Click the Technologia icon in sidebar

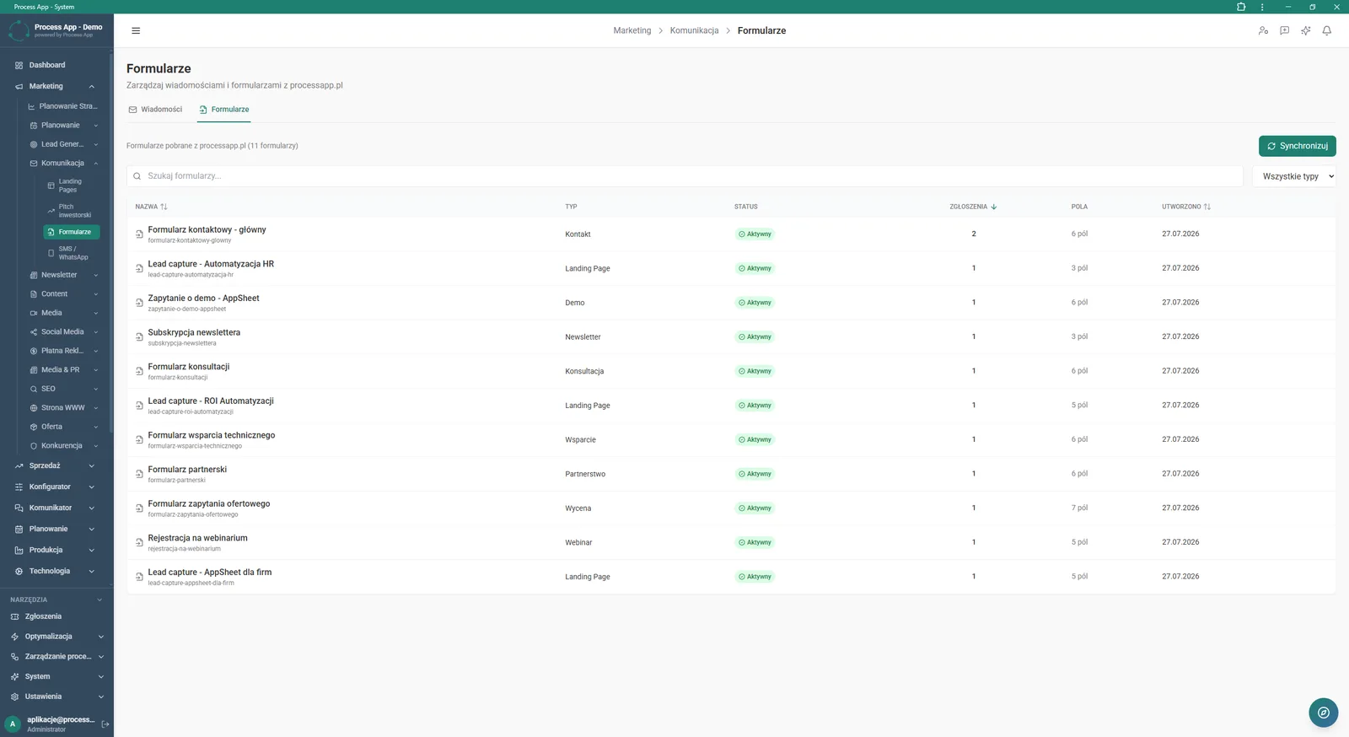point(19,571)
